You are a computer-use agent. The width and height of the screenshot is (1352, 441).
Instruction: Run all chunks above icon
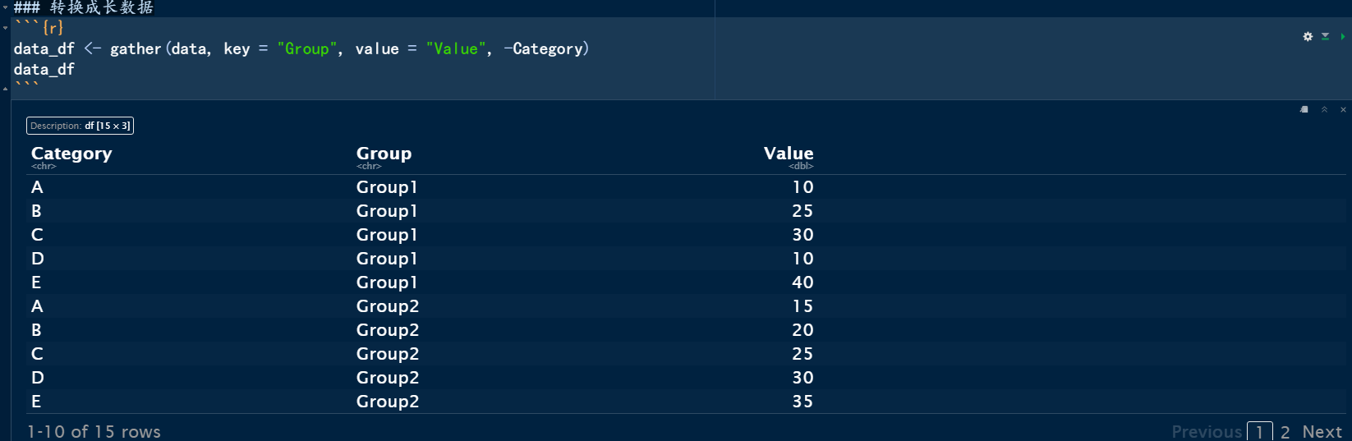1325,36
